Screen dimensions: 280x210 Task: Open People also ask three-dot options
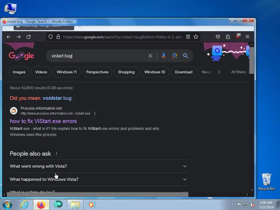[57, 153]
